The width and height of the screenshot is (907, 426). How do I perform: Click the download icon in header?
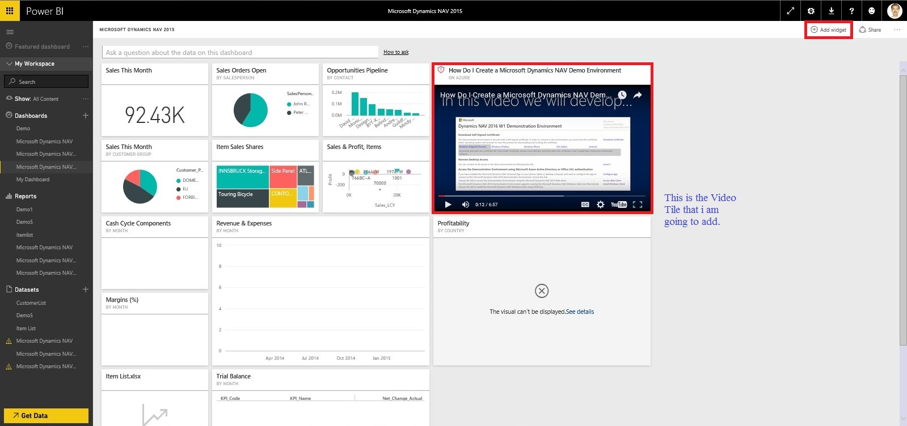831,11
